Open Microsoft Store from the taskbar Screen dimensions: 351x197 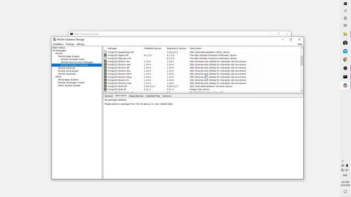[345, 43]
